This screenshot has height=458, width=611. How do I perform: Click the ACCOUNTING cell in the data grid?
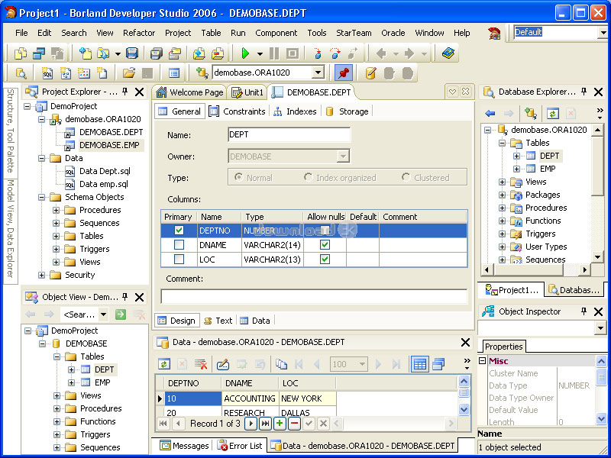[250, 398]
